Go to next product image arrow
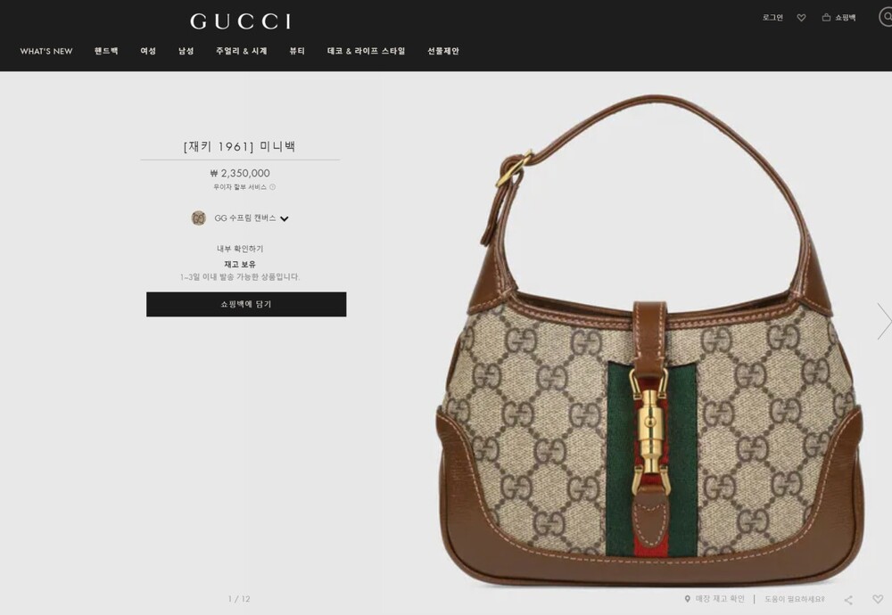The width and height of the screenshot is (892, 615). click(883, 321)
